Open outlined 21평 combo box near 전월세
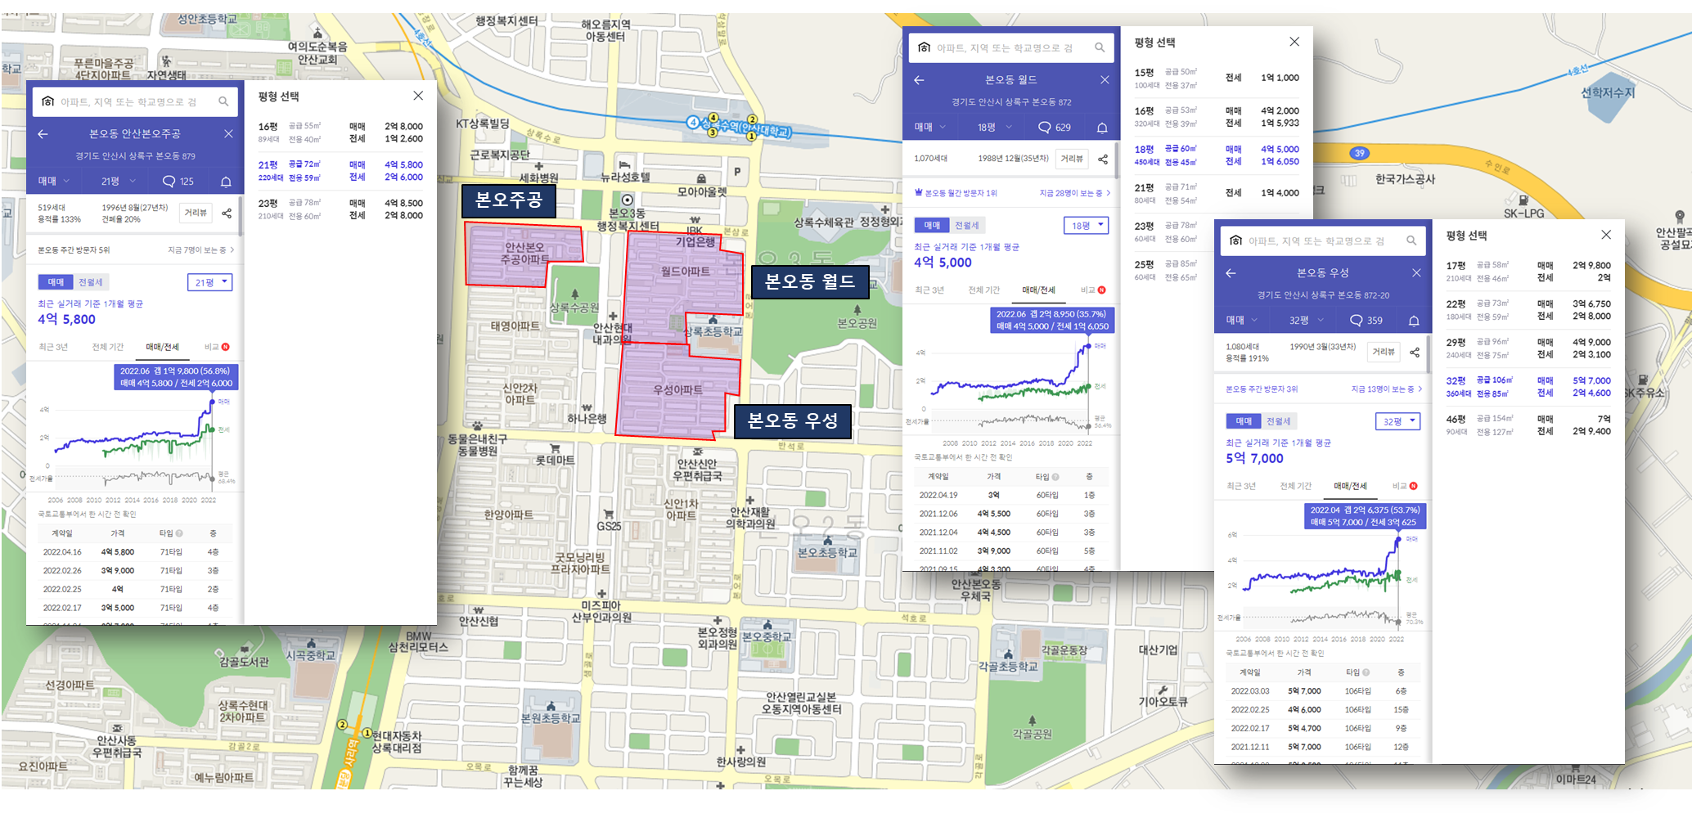The image size is (1692, 818). (210, 282)
